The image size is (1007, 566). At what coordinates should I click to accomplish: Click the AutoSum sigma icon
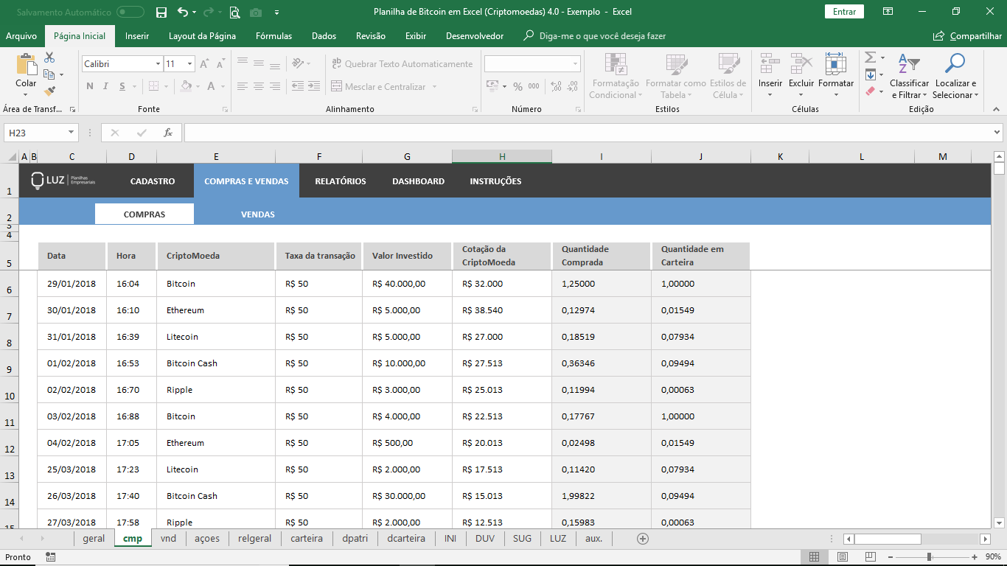click(870, 57)
